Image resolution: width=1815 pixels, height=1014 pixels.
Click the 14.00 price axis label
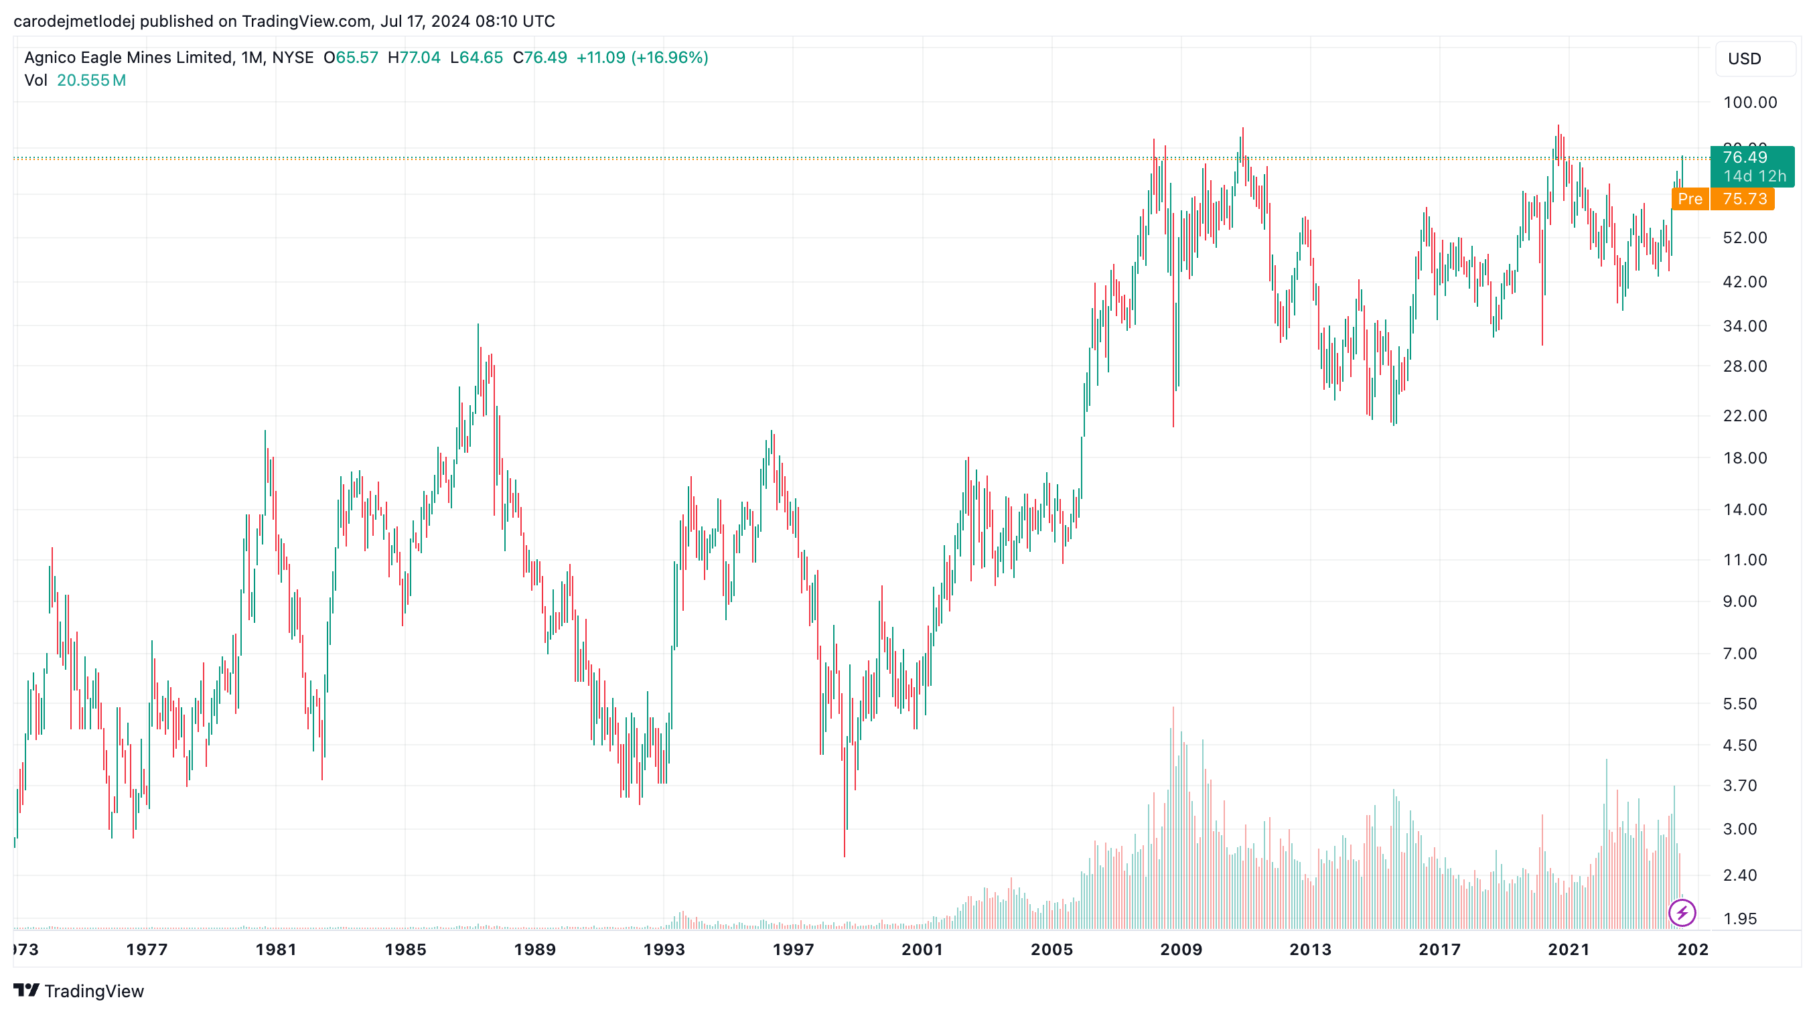pyautogui.click(x=1745, y=510)
